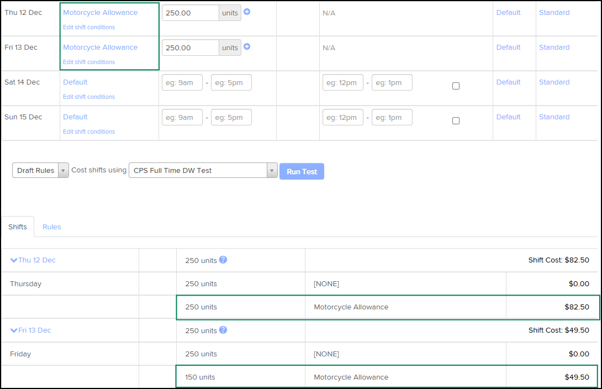Click the plus icon on Thu 12 Dec row
Viewport: 602px width, 389px height.
click(x=247, y=12)
